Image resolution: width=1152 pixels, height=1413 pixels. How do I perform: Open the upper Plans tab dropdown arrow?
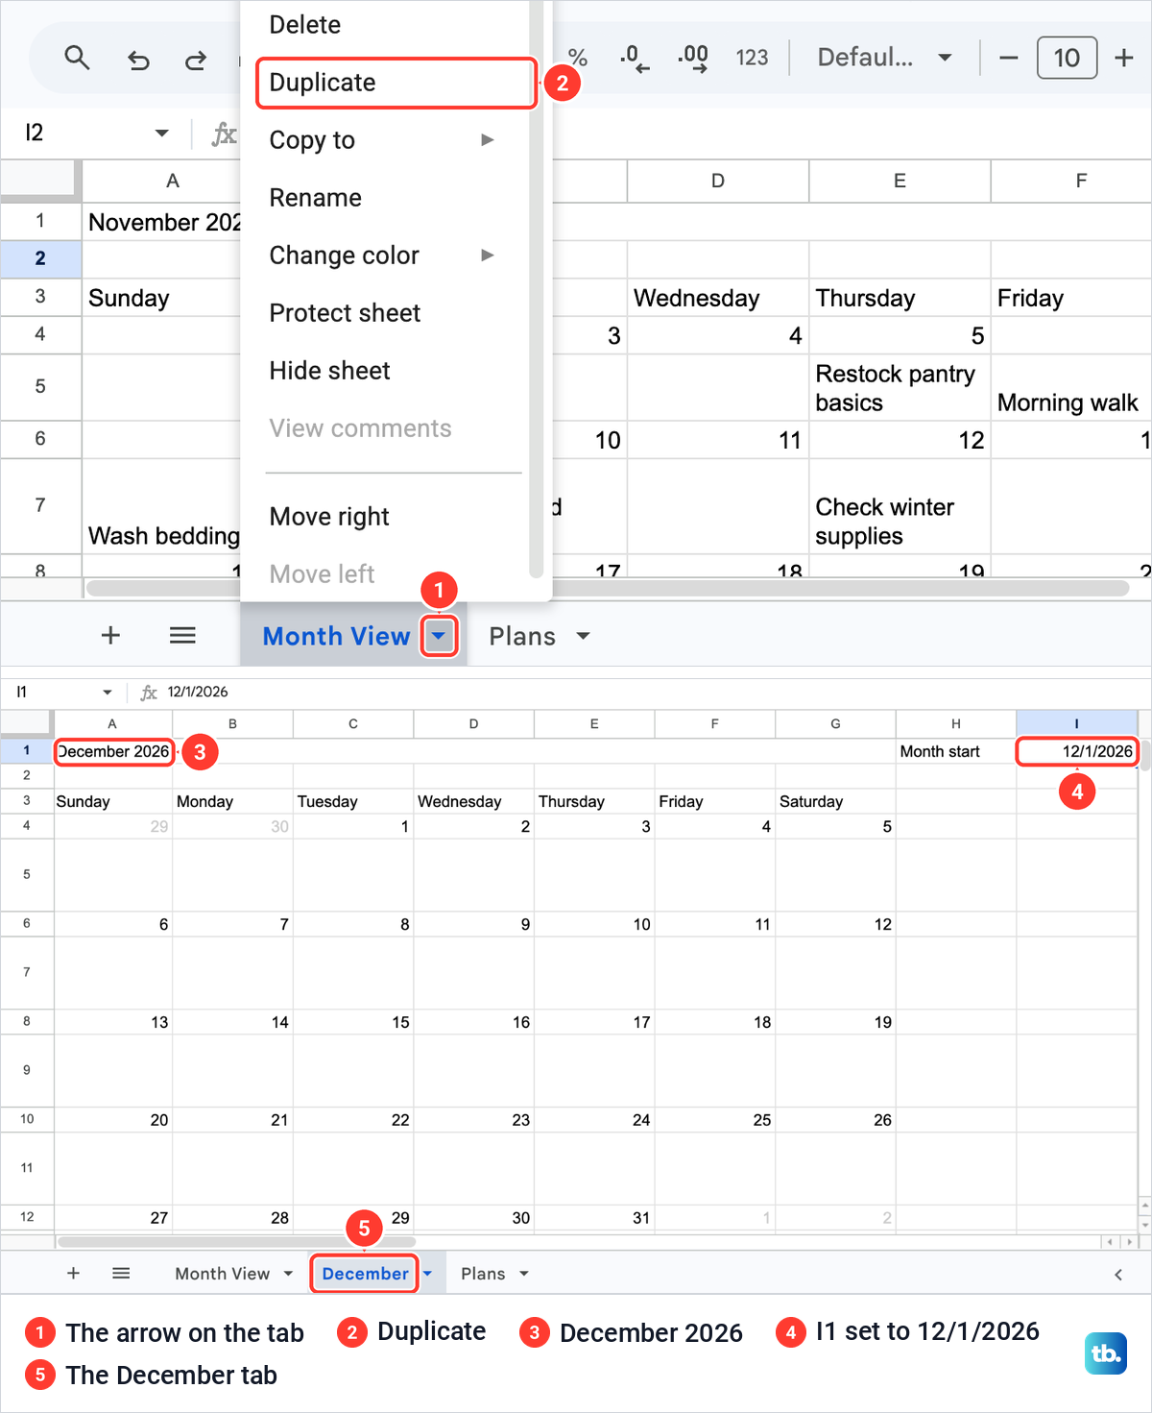[x=583, y=636]
